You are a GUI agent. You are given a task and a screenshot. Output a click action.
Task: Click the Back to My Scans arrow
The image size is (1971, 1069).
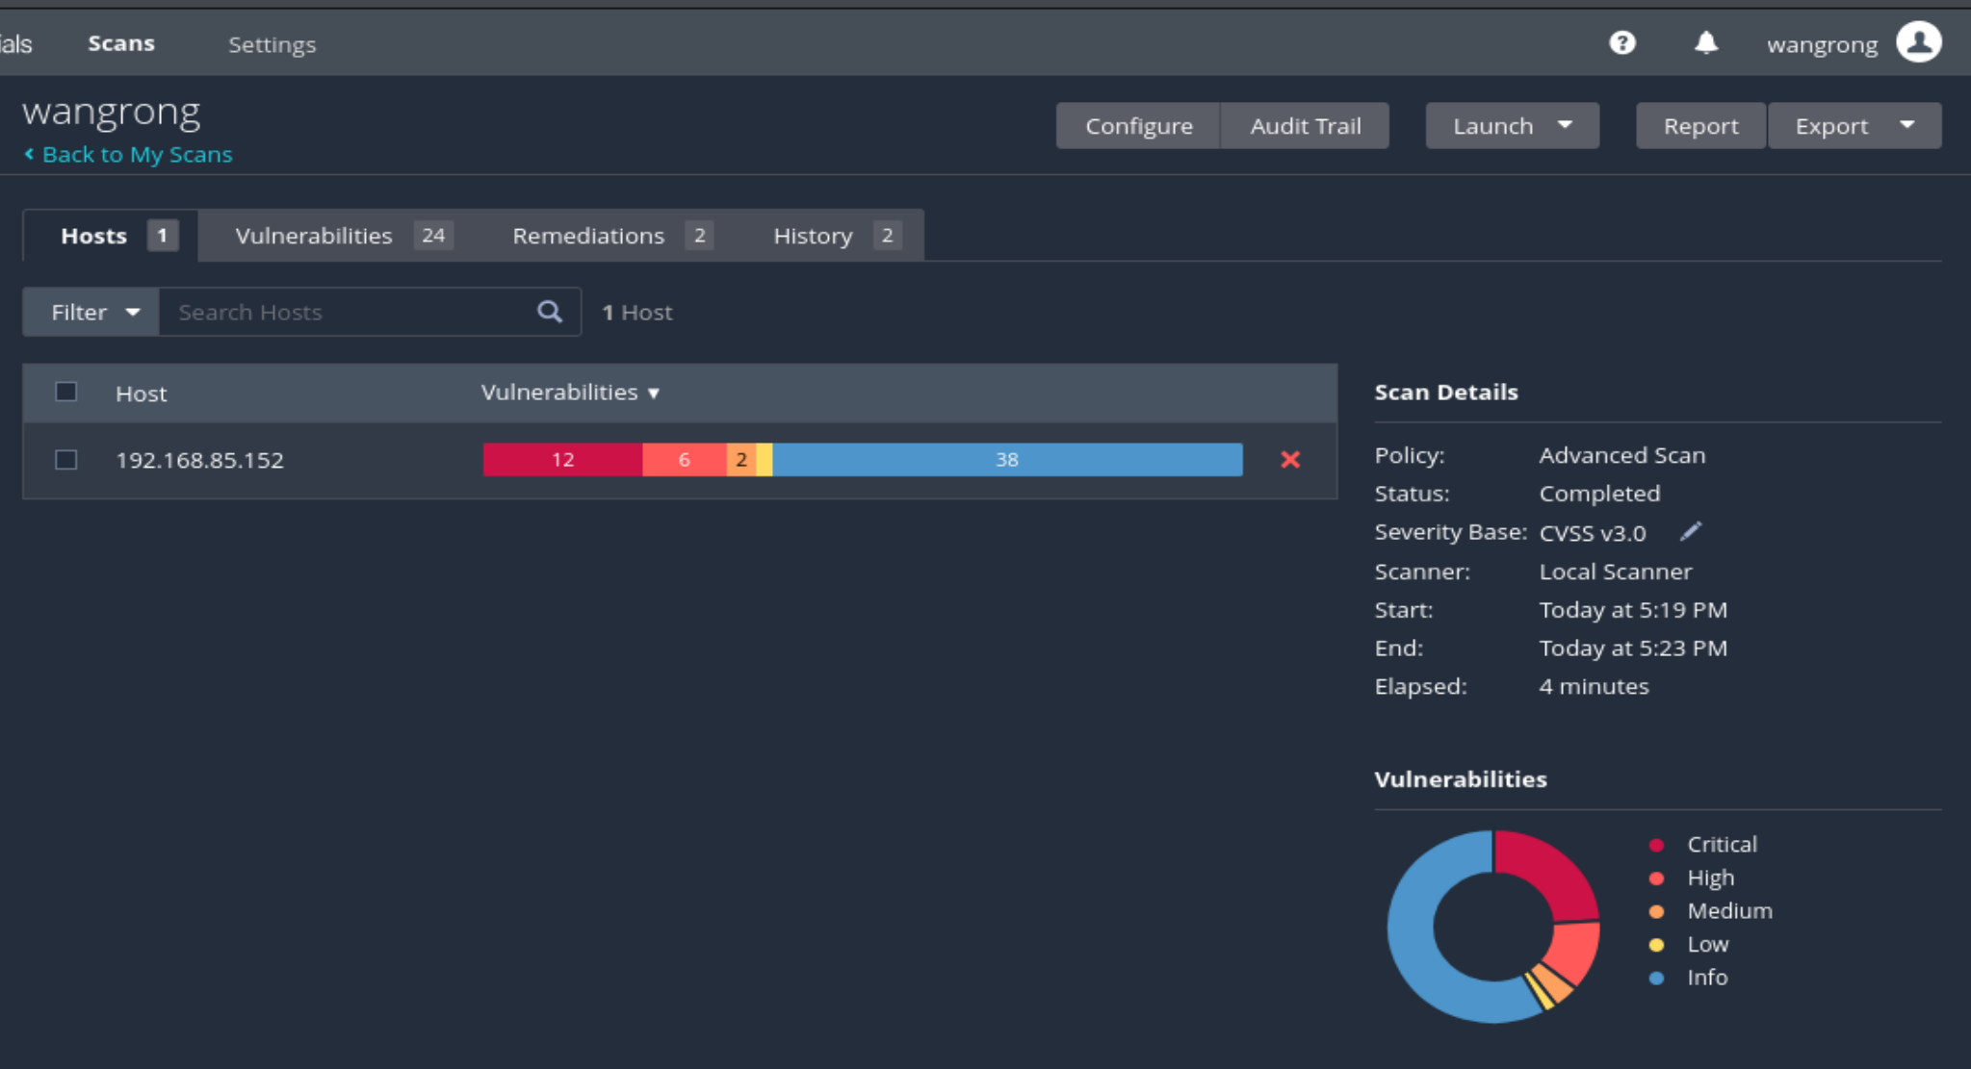30,154
